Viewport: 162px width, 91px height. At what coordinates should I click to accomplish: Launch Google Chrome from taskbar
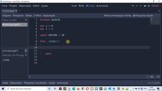pos(83,89)
